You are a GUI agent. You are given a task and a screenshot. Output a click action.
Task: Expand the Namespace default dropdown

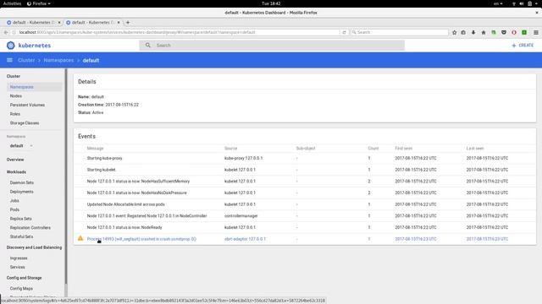[21, 146]
